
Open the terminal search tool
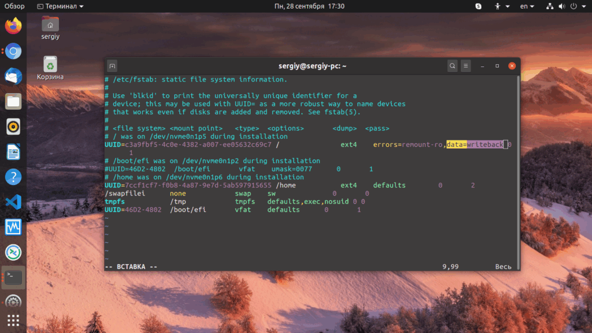[453, 66]
